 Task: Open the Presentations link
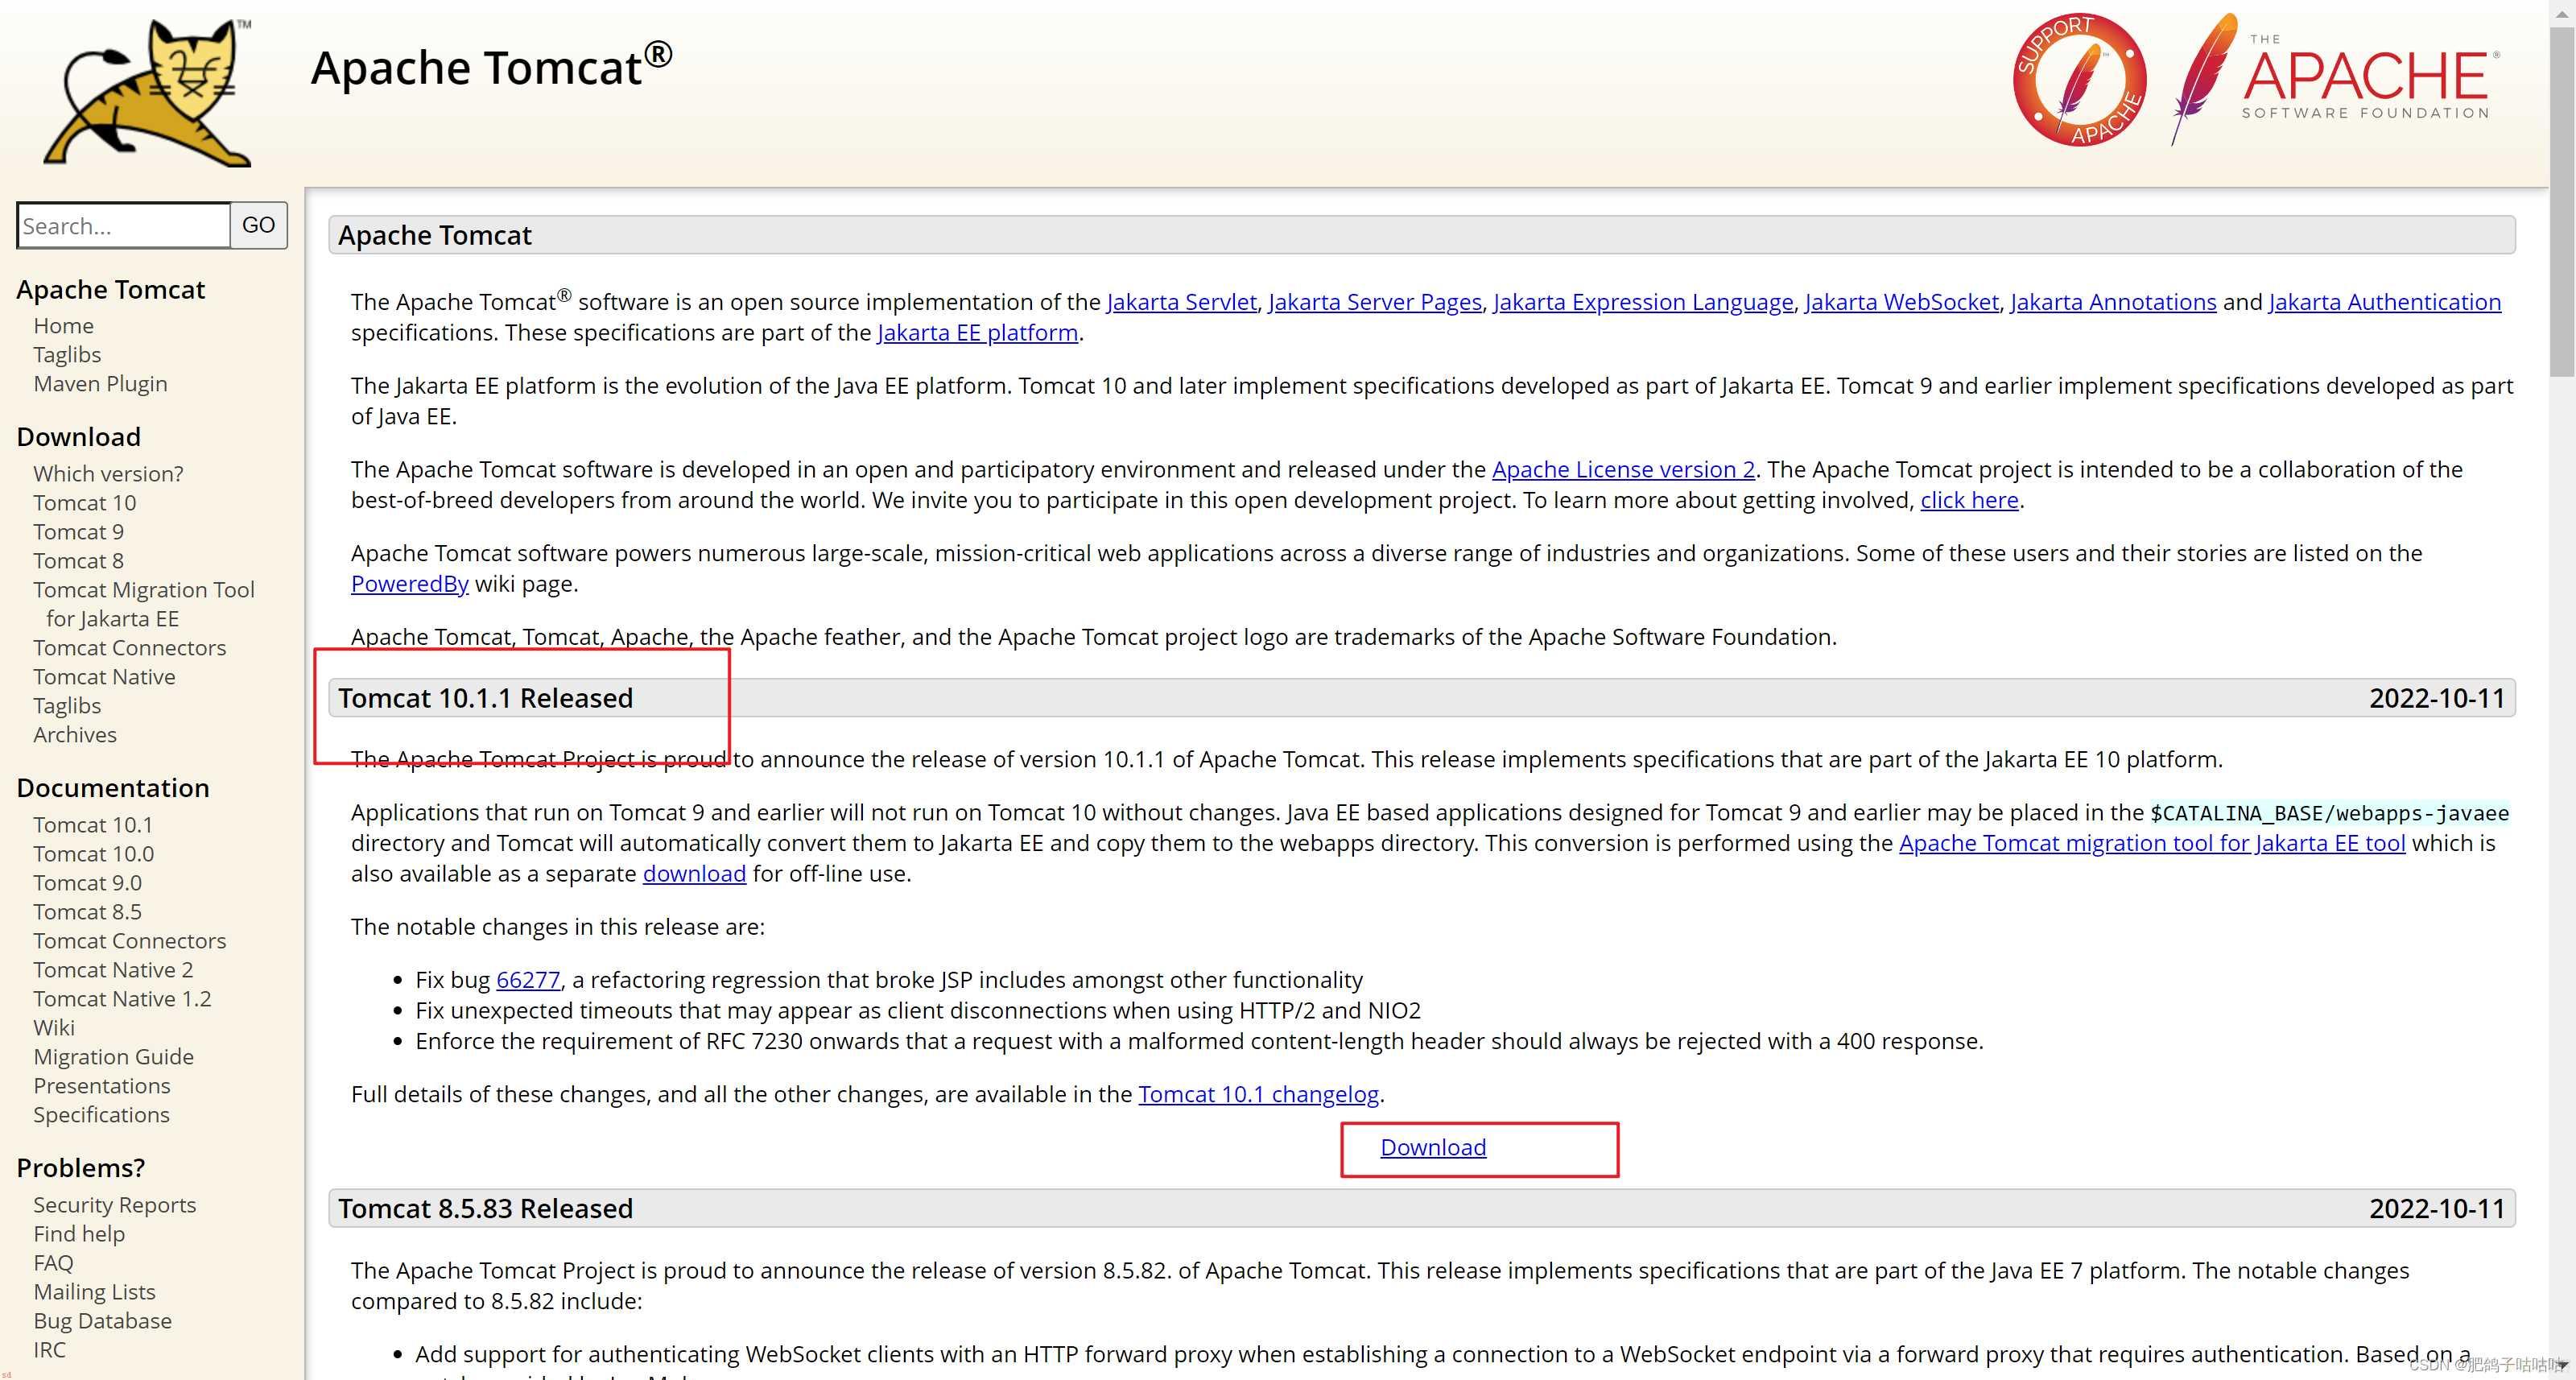[101, 1086]
